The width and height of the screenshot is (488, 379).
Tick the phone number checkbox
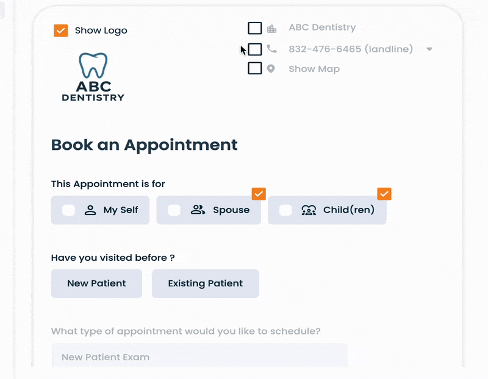pyautogui.click(x=255, y=49)
